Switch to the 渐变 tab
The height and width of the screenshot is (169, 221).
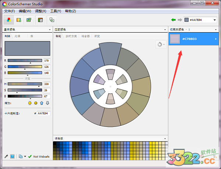[x=97, y=36]
